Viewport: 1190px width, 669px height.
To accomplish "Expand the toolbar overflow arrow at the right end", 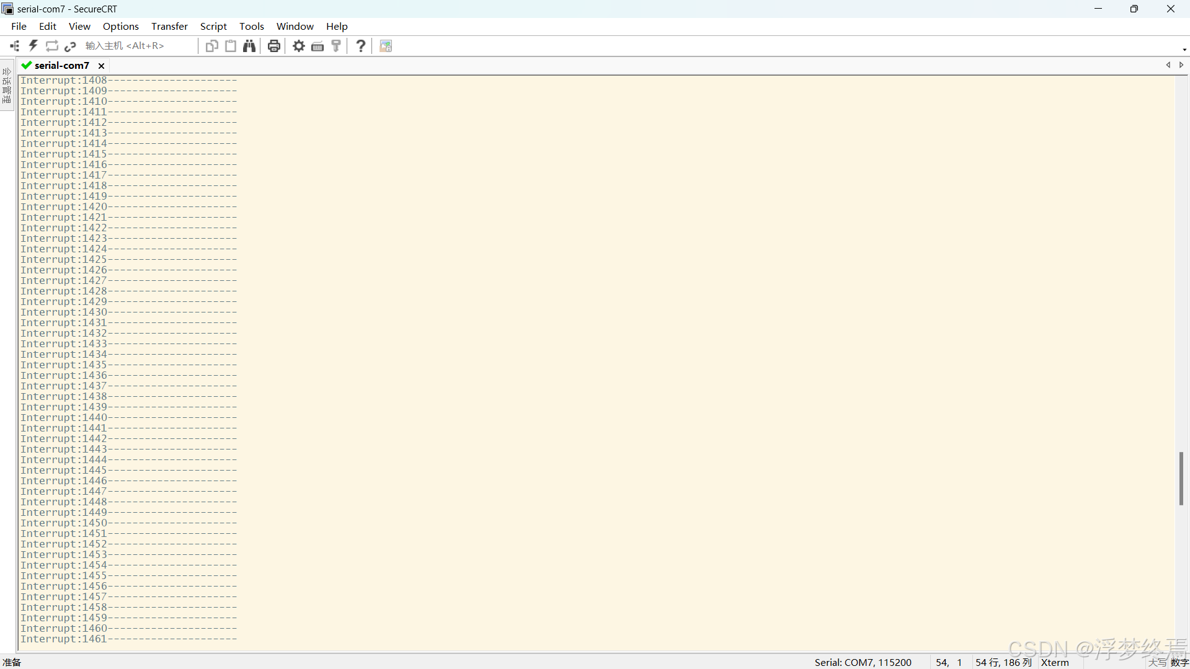I will pyautogui.click(x=1184, y=50).
